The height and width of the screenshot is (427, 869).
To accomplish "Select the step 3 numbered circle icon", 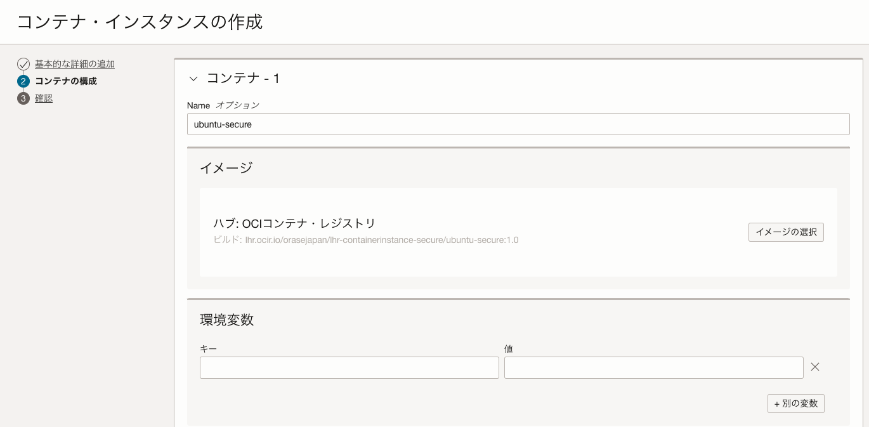I will pos(23,98).
